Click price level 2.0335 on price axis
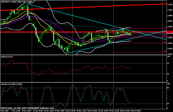 coord(170,54)
